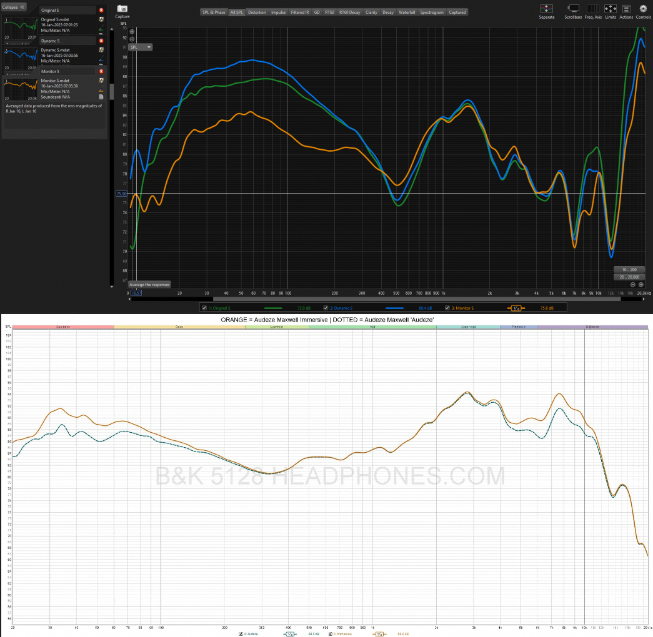
Task: Open the Distortion tab
Action: 257,12
